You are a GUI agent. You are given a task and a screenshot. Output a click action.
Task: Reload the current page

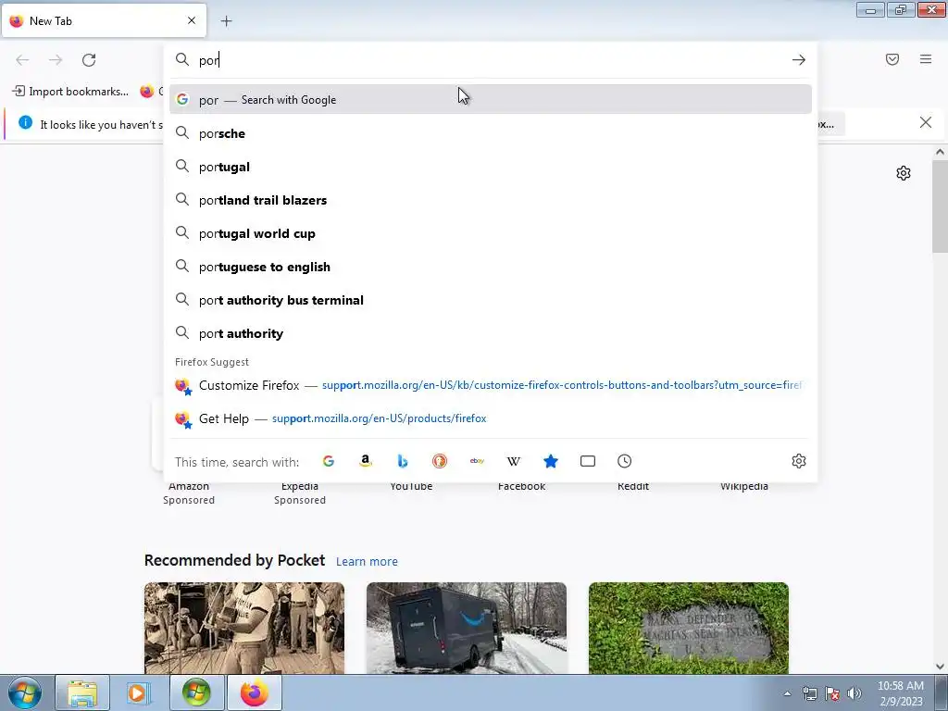point(89,60)
